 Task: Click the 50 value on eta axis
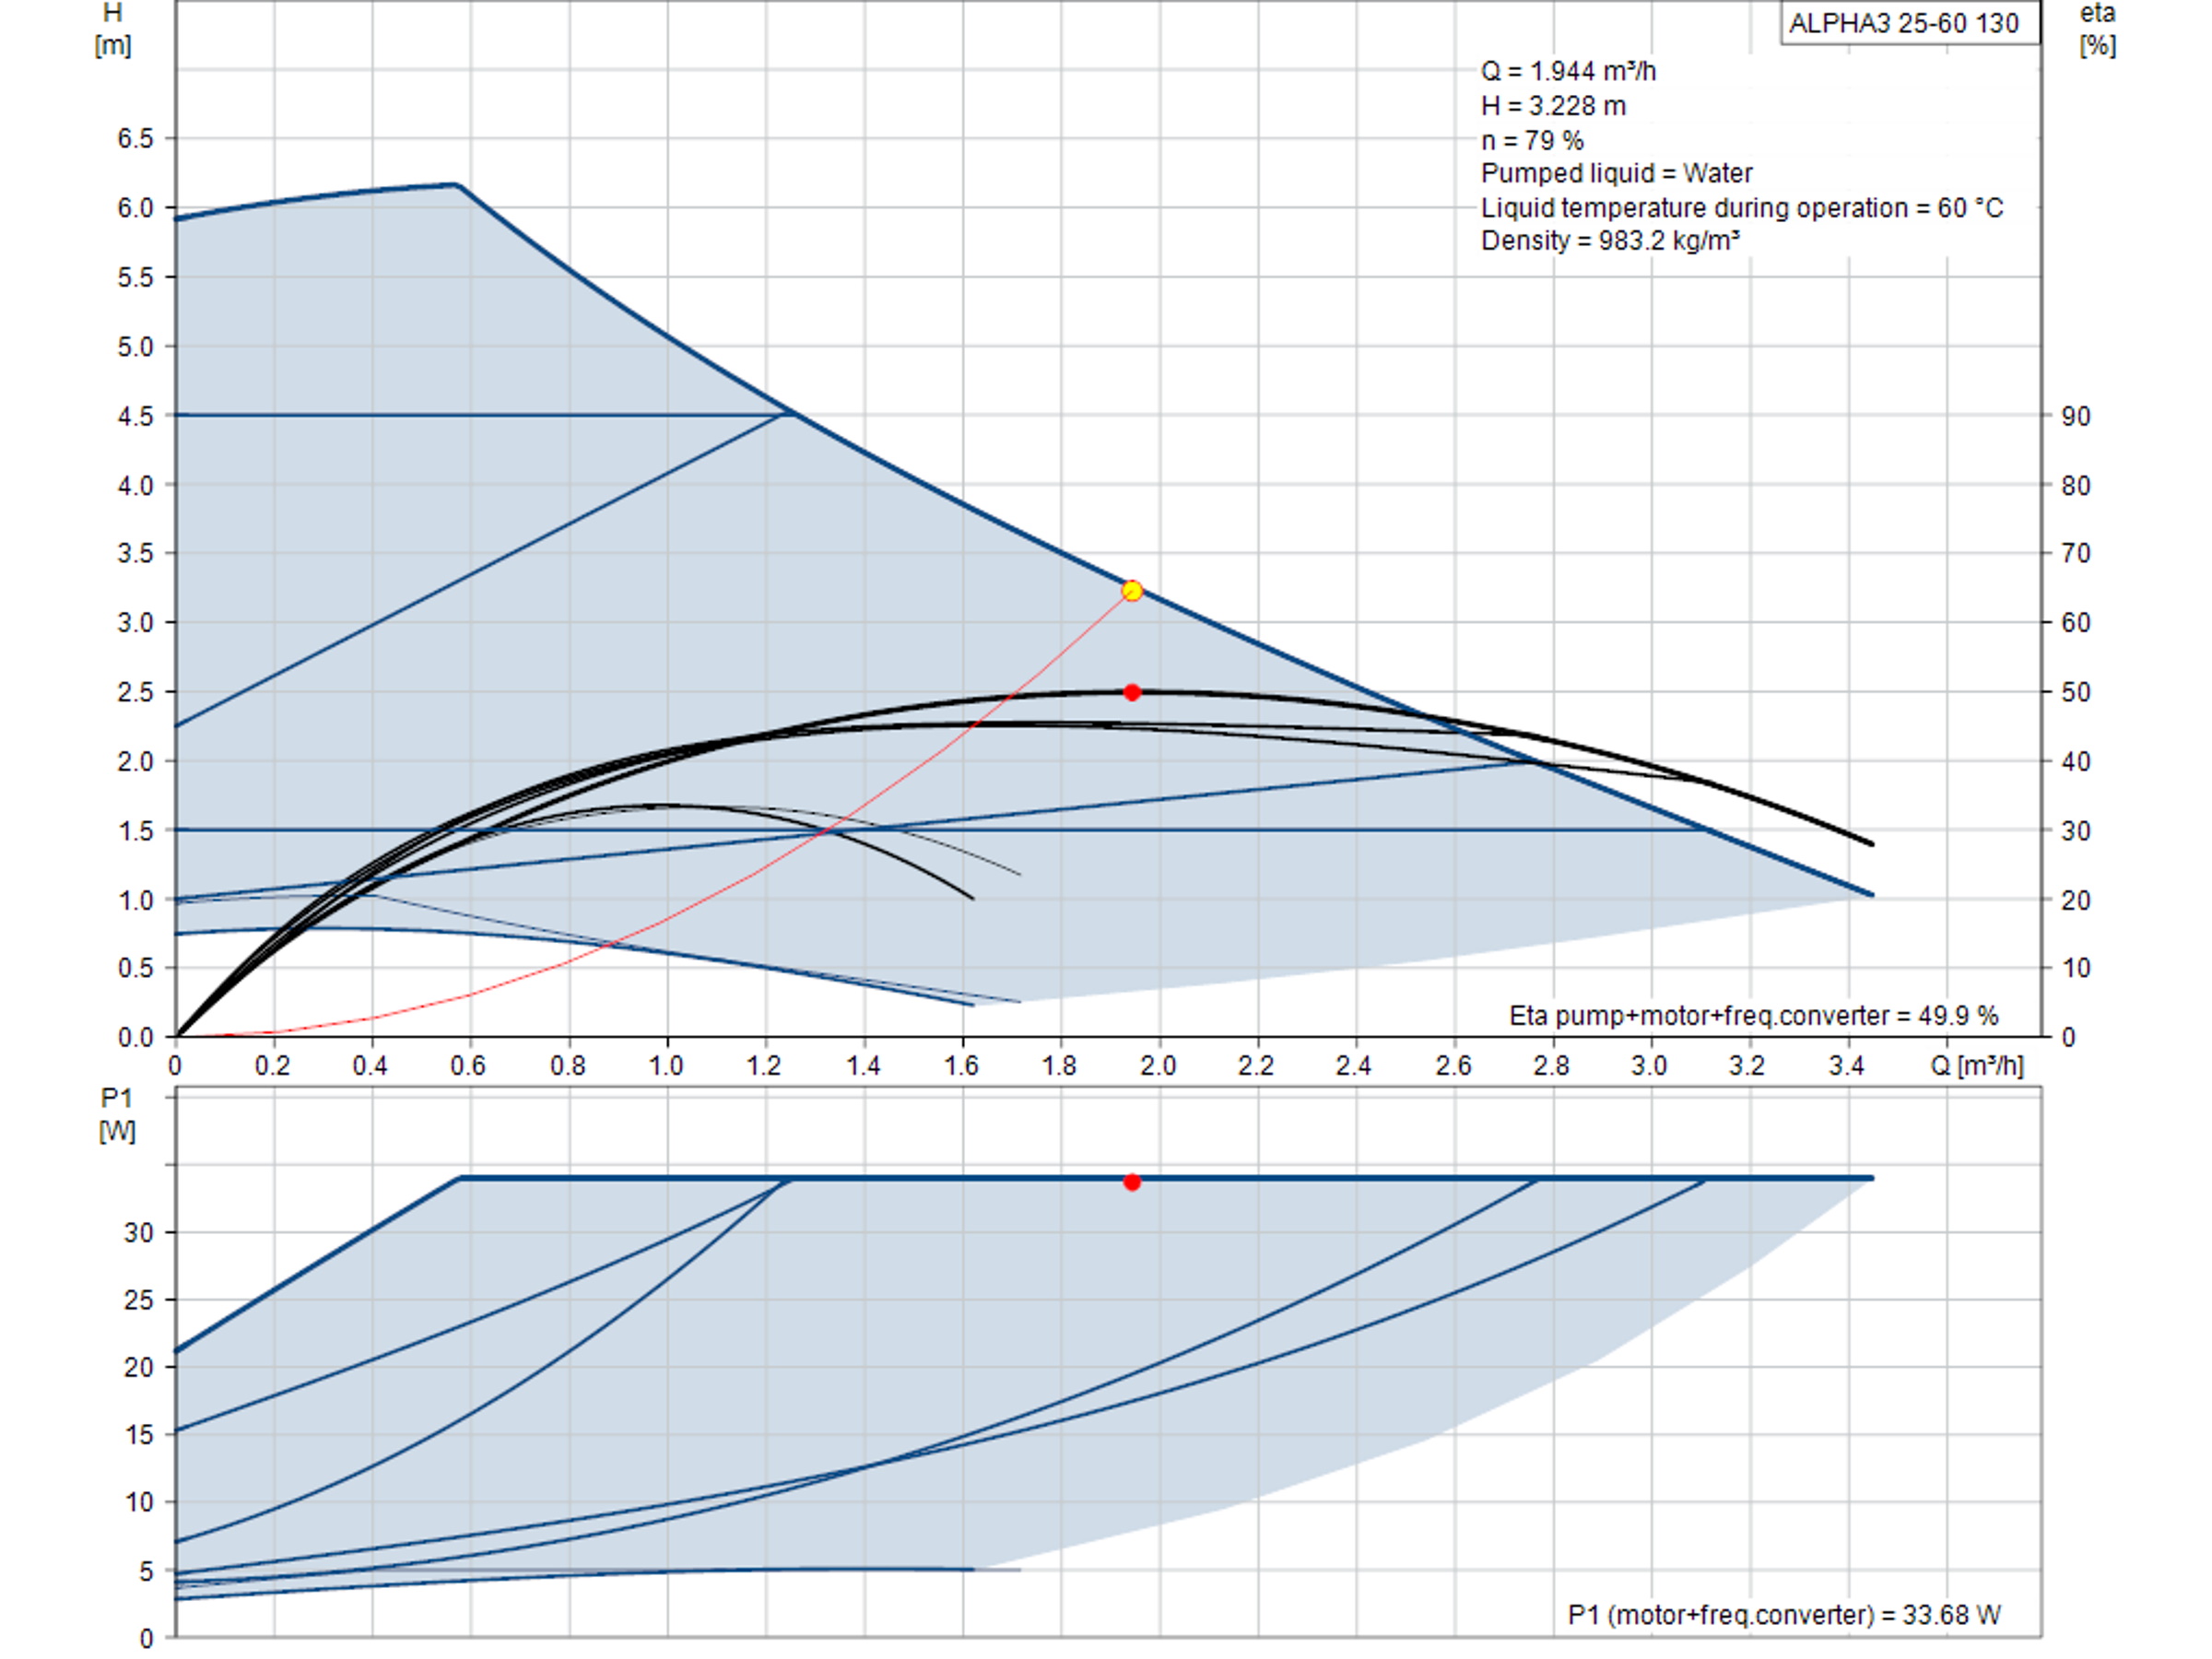tap(2076, 692)
